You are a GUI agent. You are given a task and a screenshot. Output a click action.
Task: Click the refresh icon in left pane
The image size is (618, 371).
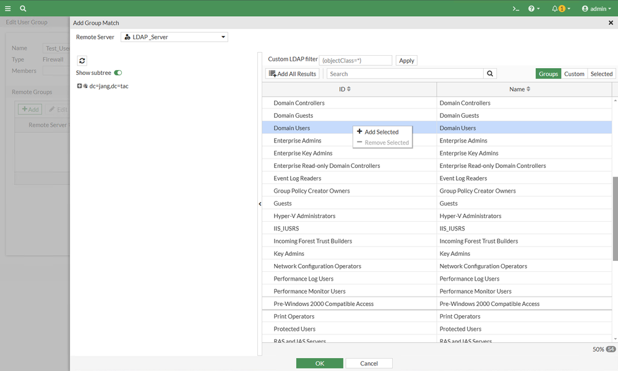(x=82, y=61)
